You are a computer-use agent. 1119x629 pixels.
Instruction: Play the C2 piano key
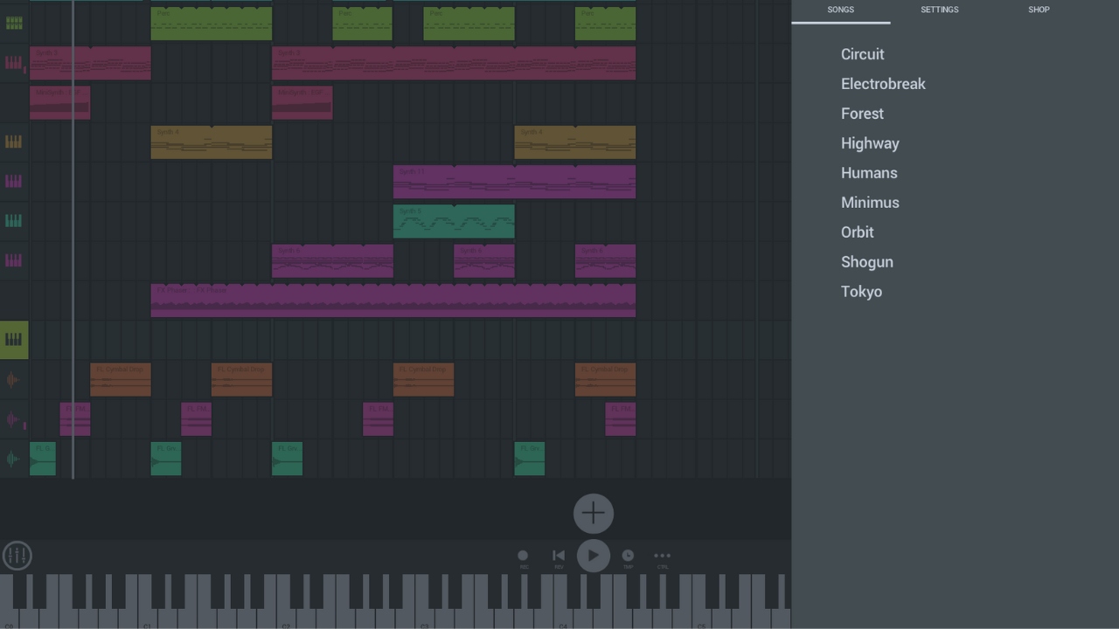(286, 618)
